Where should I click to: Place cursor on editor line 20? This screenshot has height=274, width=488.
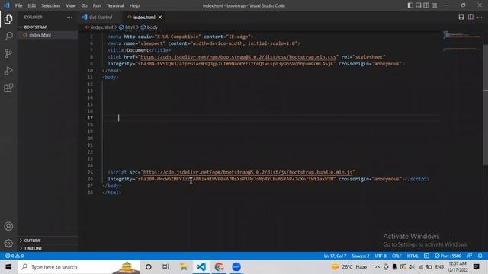[271, 139]
